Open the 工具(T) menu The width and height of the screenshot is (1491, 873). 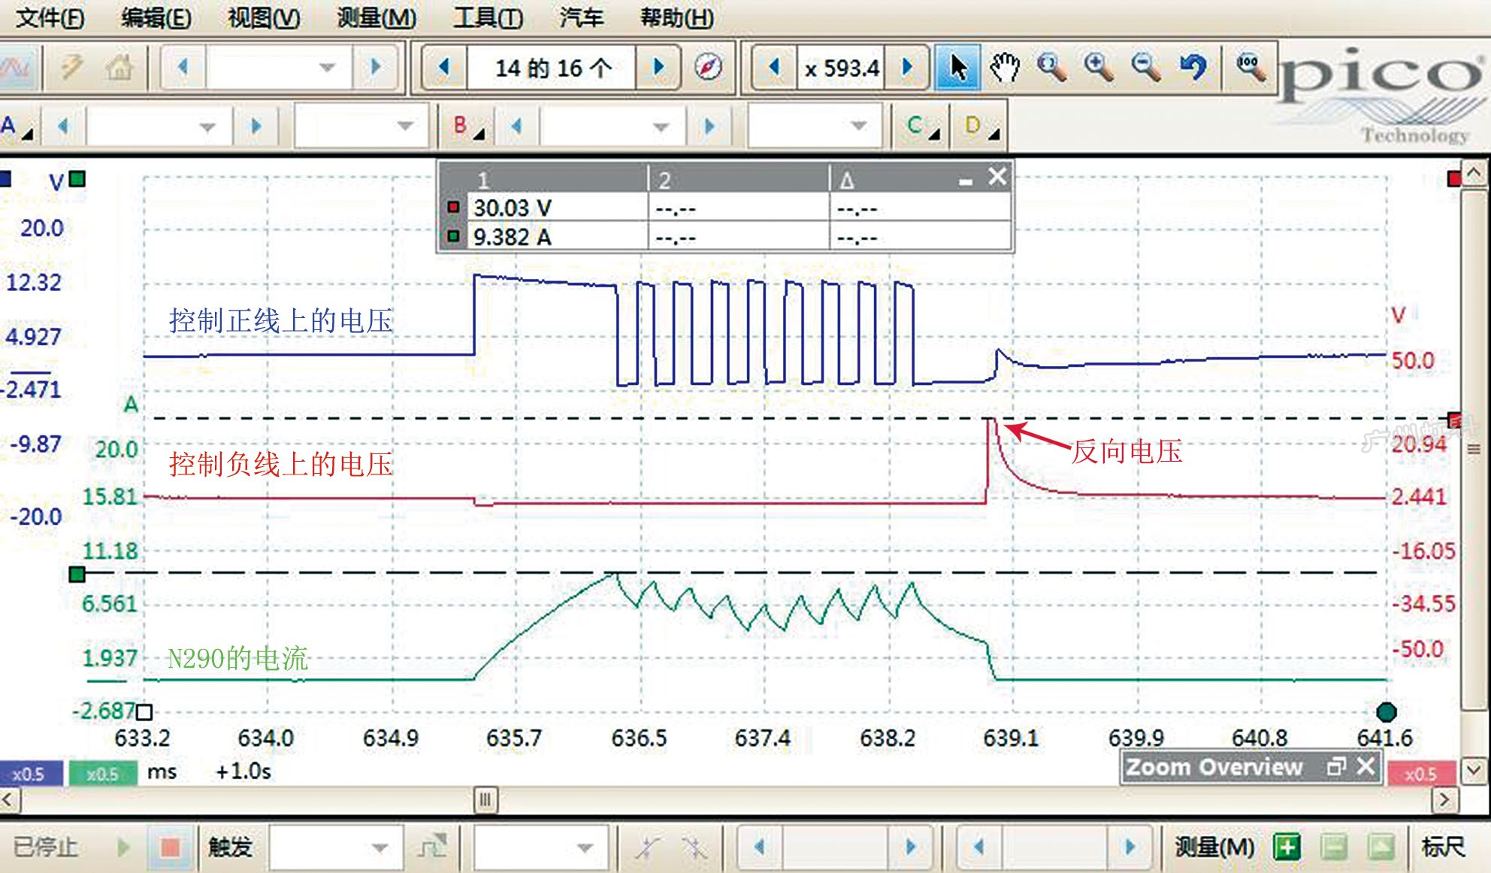pos(487,17)
